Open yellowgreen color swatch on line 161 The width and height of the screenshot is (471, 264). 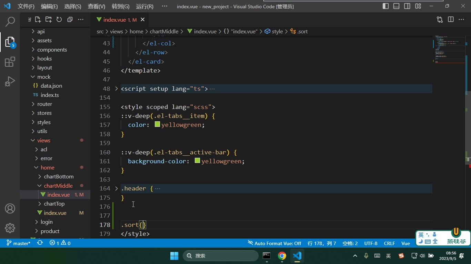(197, 161)
